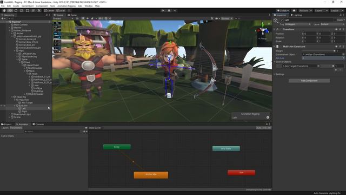Click the Aim Target object picker circle
346x195 pixels.
(318, 66)
